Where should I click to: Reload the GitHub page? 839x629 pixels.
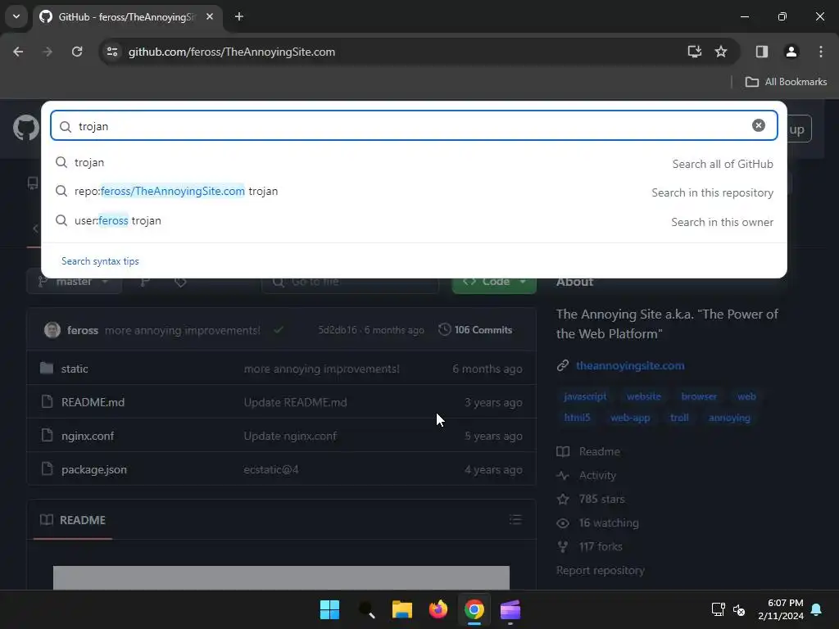pyautogui.click(x=77, y=52)
